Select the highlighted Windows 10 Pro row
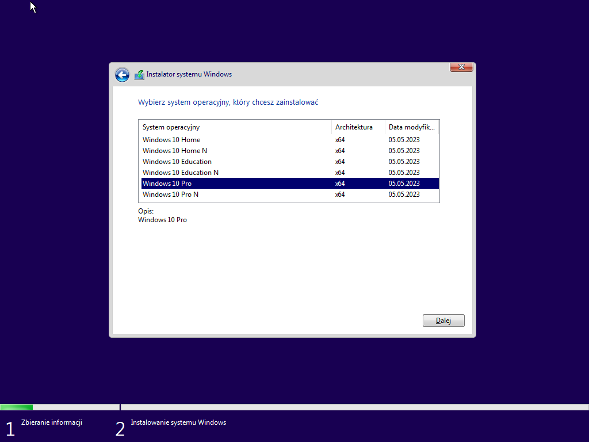Image resolution: width=589 pixels, height=442 pixels. click(290, 184)
